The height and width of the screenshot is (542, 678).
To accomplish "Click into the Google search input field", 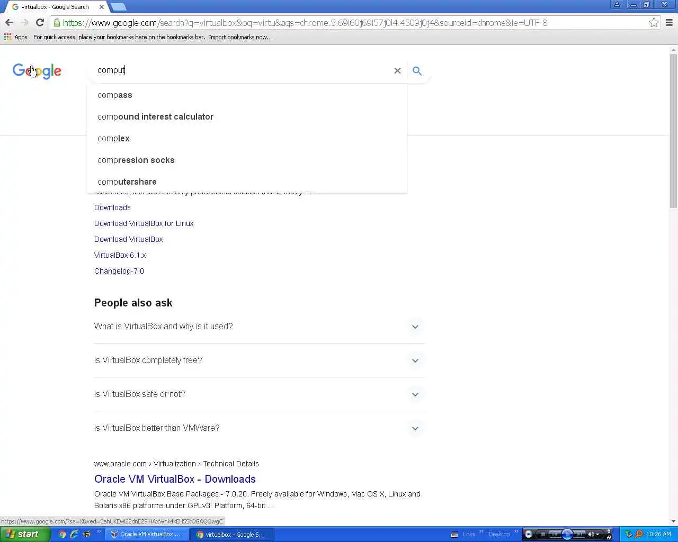I will click(242, 70).
